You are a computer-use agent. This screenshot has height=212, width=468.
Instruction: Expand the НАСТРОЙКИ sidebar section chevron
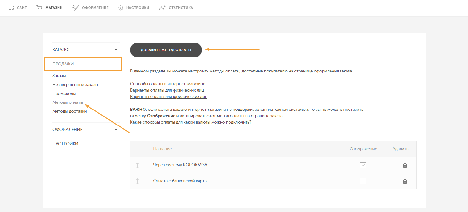coord(116,144)
